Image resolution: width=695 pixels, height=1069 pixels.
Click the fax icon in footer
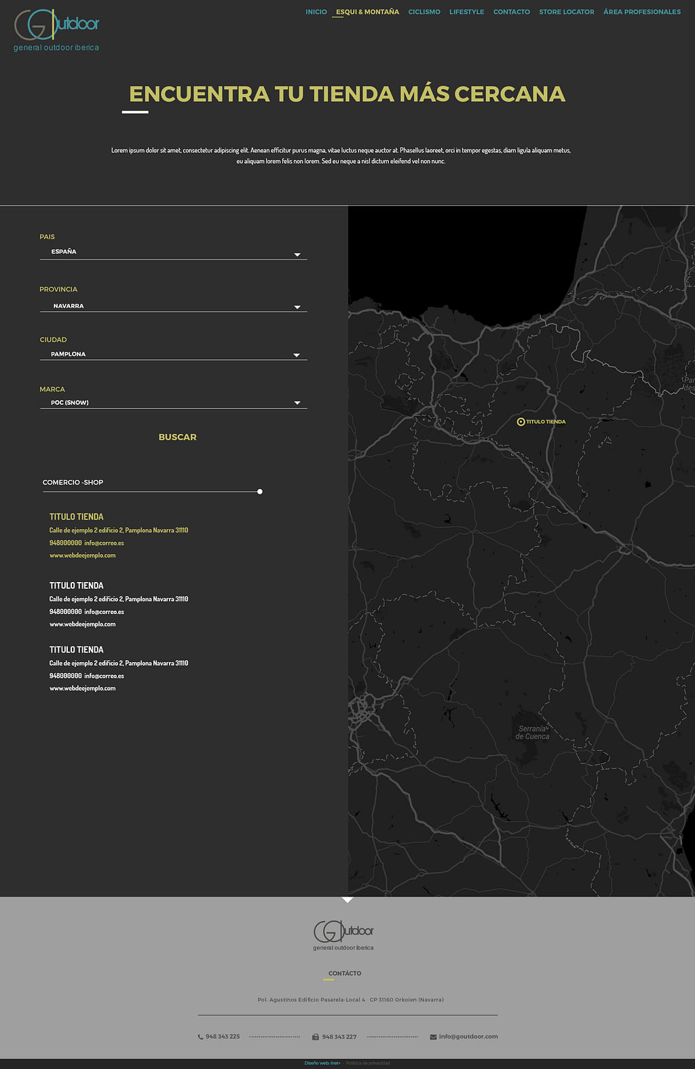(x=316, y=1037)
